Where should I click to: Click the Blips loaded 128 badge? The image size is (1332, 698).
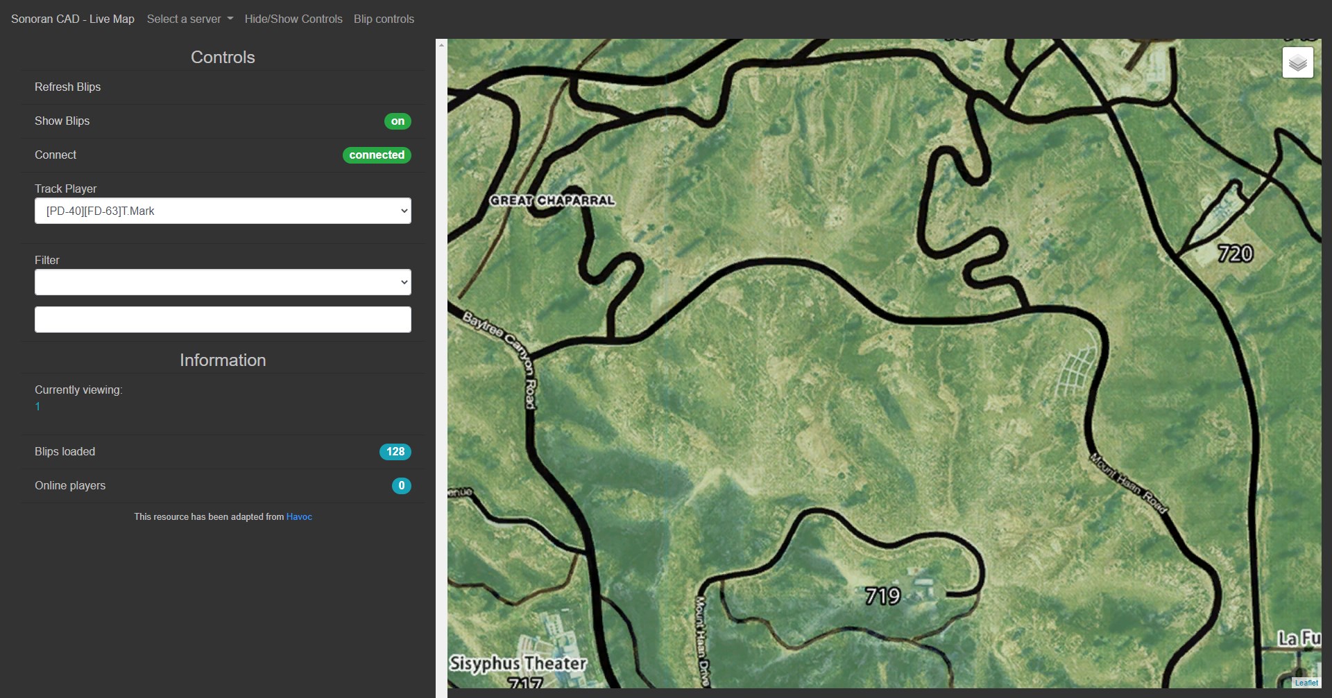(395, 452)
